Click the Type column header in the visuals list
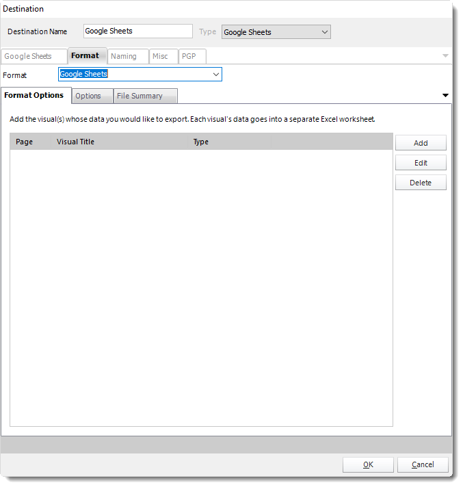The width and height of the screenshot is (463, 487). click(x=230, y=142)
